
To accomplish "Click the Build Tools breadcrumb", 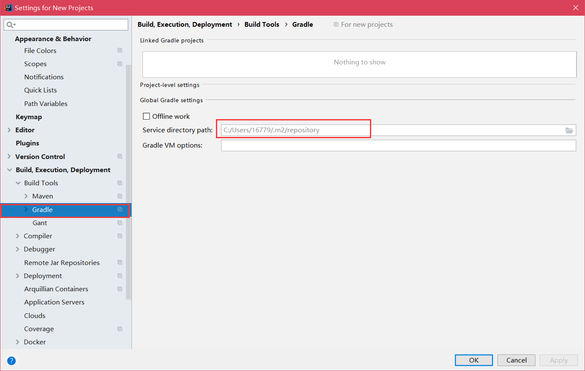I will click(262, 25).
